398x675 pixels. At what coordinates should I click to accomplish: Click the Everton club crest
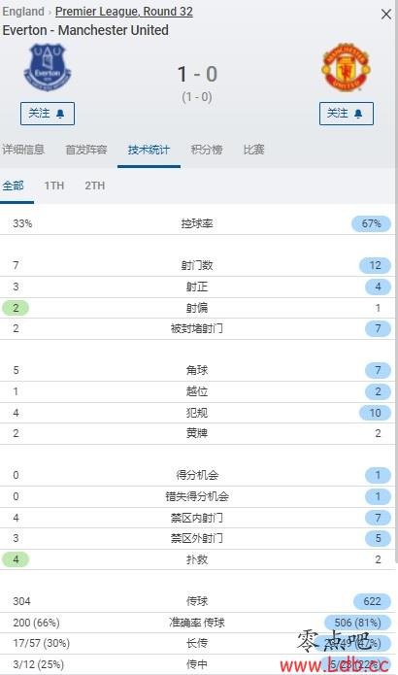pos(48,68)
